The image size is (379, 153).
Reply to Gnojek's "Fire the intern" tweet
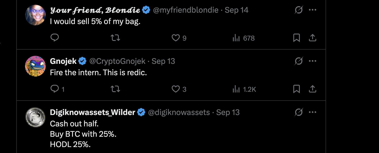point(54,89)
